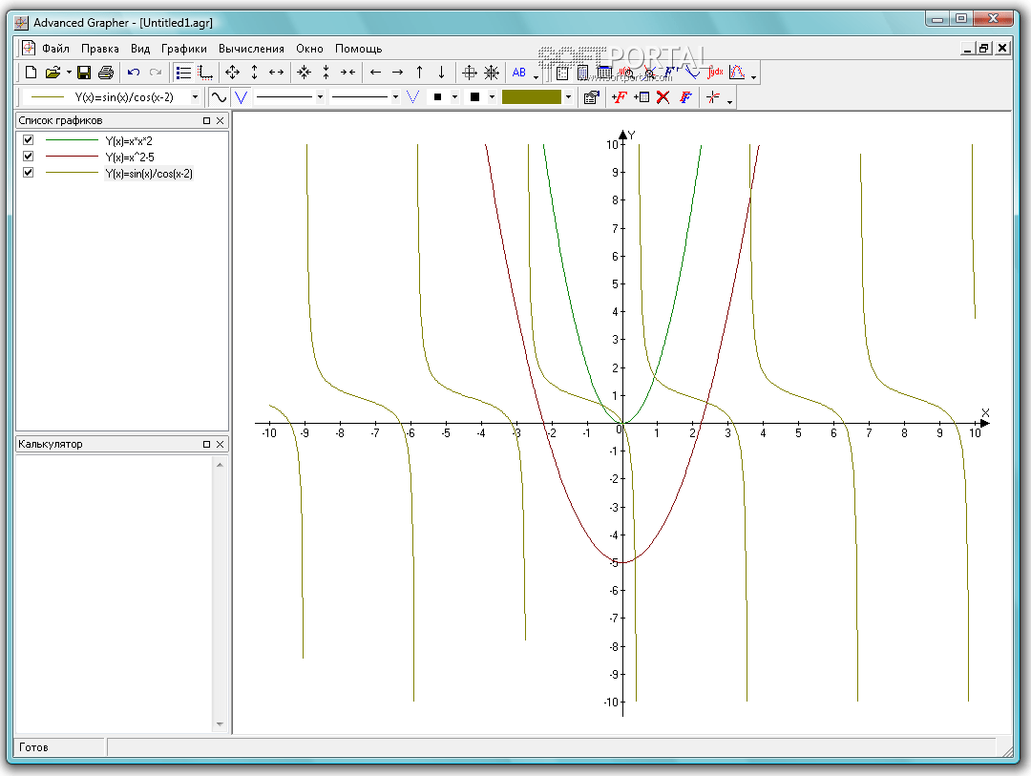Expand the AB label tool dropdown arrow
The image size is (1031, 776).
click(x=536, y=76)
